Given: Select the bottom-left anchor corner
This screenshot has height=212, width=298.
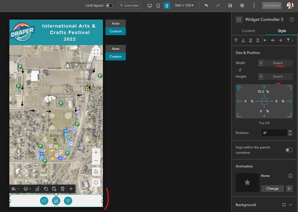Looking at the screenshot, I should pyautogui.click(x=239, y=115).
